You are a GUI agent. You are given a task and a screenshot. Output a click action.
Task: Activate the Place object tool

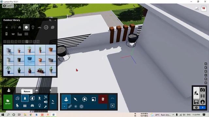66,99
